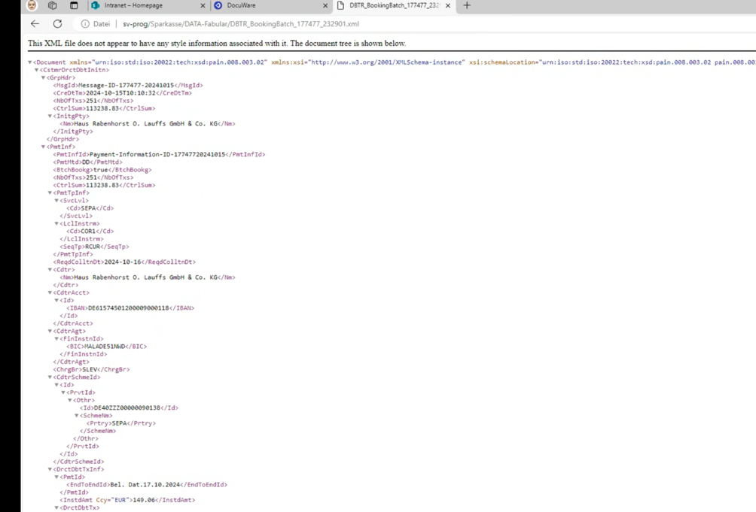Click the document icon on the BookingBatch tab
Viewport: 756px width, 512px height.
(x=340, y=5)
